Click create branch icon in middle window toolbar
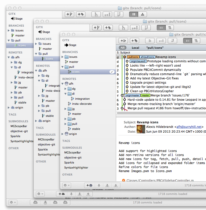The image size is (206, 210). pyautogui.click(x=97, y=28)
